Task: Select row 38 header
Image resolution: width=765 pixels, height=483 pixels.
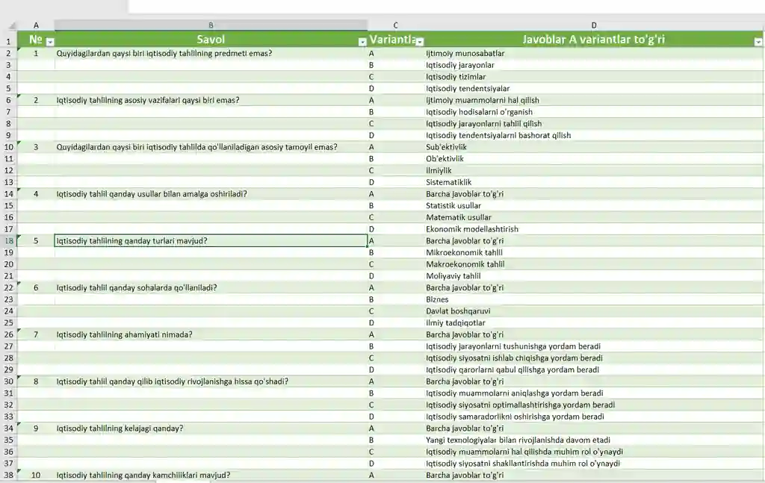Action: pos(8,476)
